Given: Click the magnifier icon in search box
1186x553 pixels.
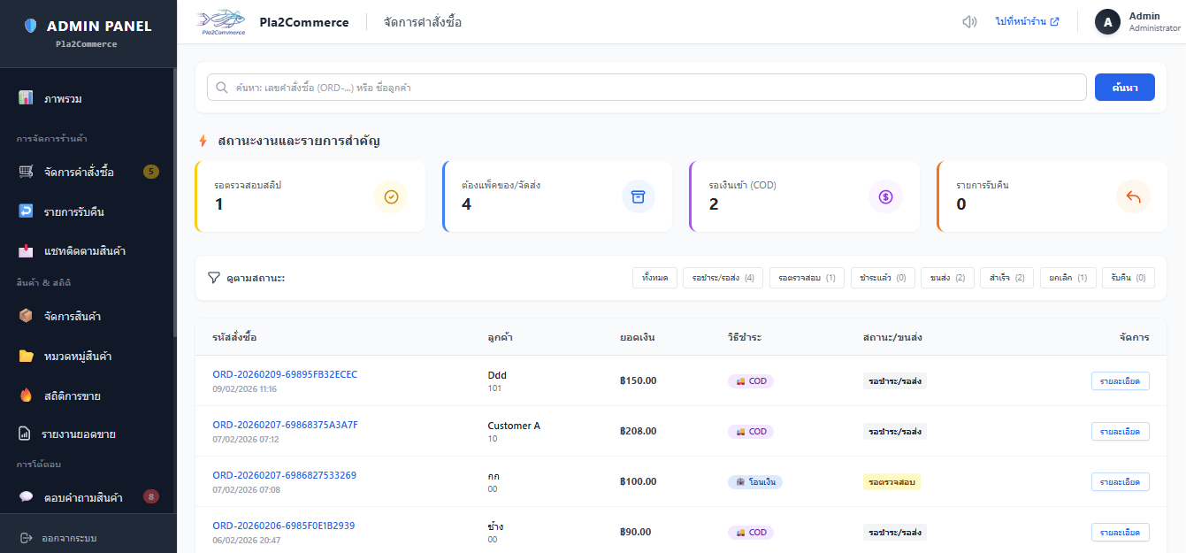Looking at the screenshot, I should (x=221, y=88).
